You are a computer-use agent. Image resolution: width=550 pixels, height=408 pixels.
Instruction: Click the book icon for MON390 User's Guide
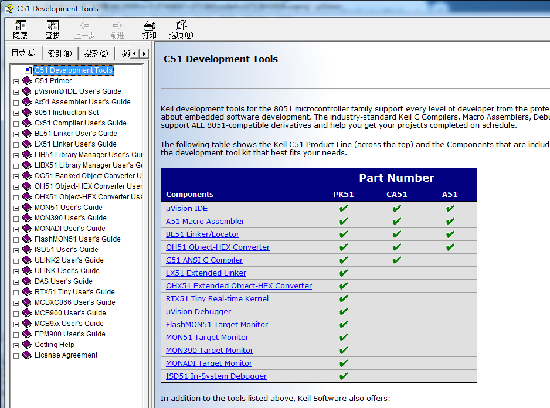(x=27, y=218)
